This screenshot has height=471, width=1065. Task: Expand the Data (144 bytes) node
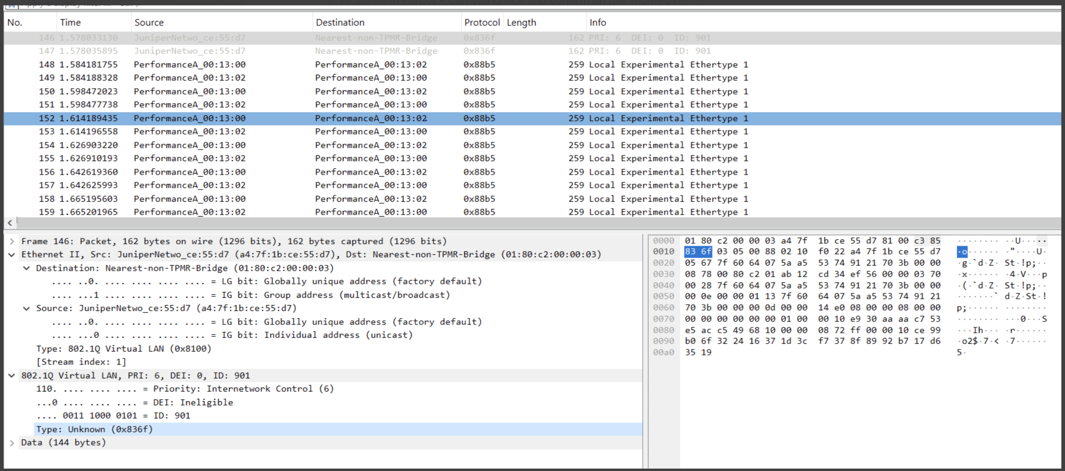[x=12, y=443]
